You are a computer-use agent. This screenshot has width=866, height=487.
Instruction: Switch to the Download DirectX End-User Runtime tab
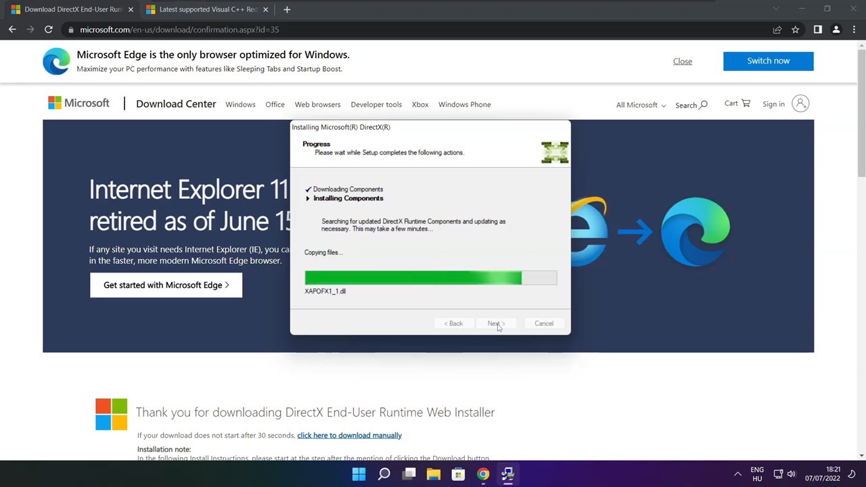70,9
